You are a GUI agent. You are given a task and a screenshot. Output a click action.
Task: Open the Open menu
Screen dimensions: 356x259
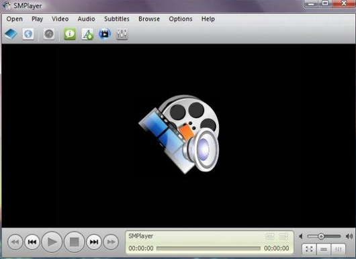[15, 19]
